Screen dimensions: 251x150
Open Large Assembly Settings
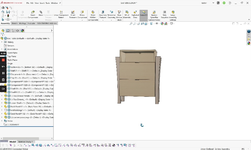(x=173, y=16)
